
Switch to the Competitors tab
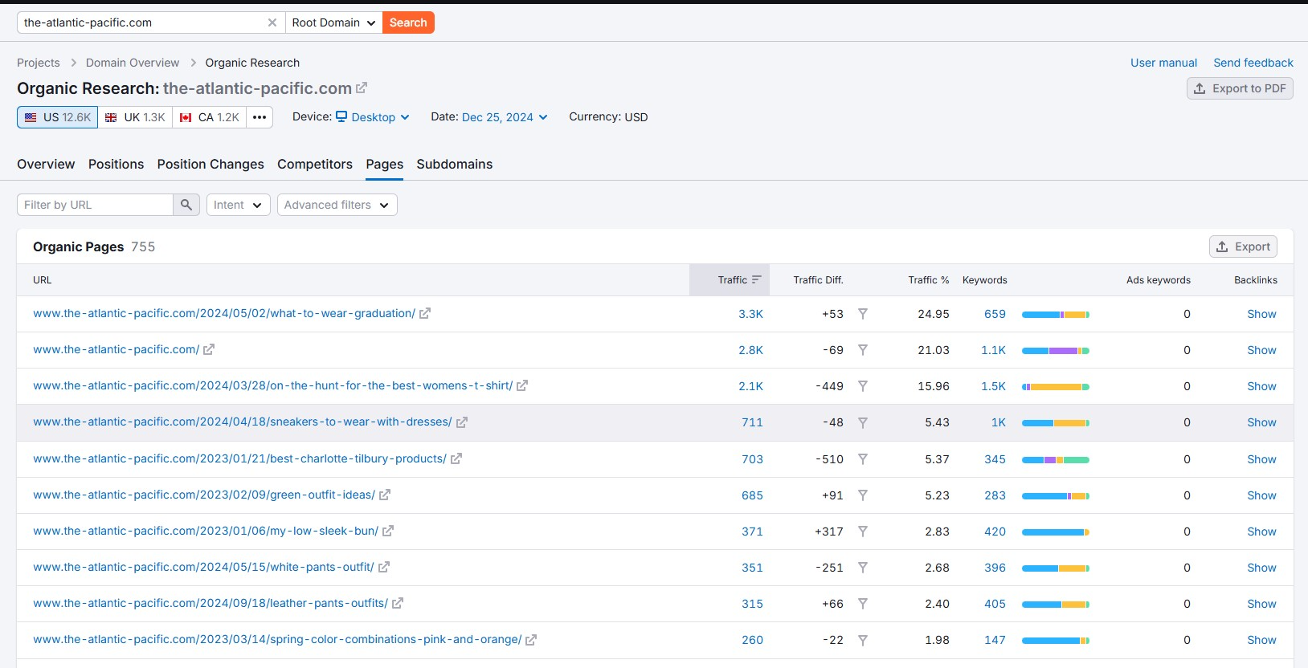click(314, 164)
